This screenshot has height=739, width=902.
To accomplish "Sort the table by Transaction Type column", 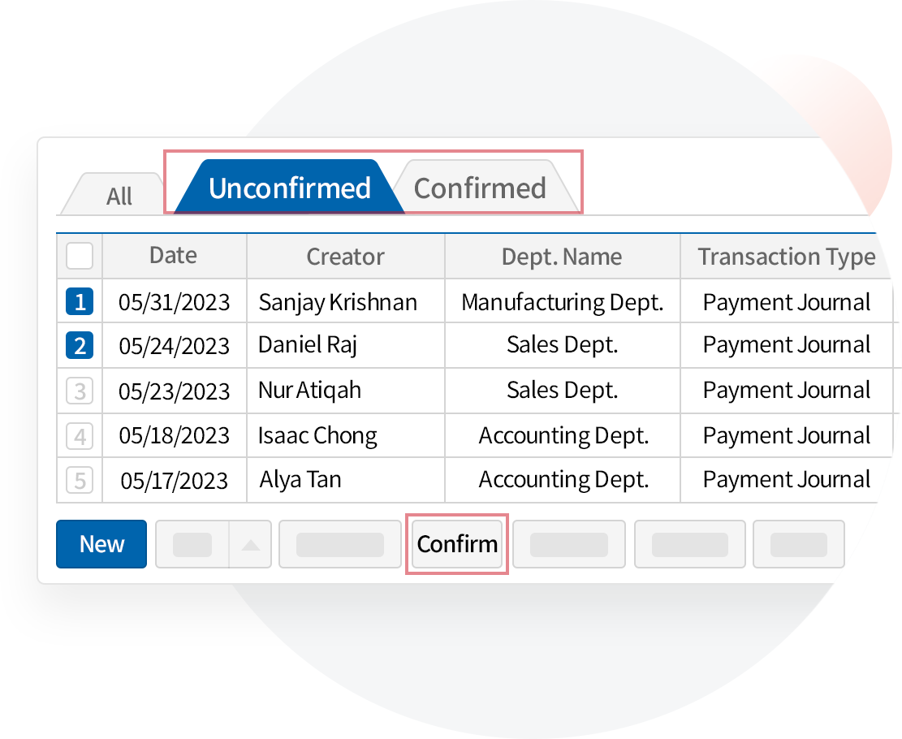I will [x=785, y=256].
